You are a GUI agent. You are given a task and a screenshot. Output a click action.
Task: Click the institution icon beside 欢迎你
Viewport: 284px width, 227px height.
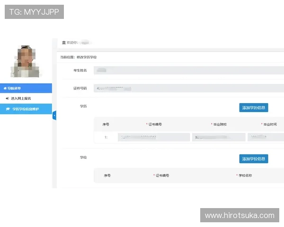click(64, 43)
